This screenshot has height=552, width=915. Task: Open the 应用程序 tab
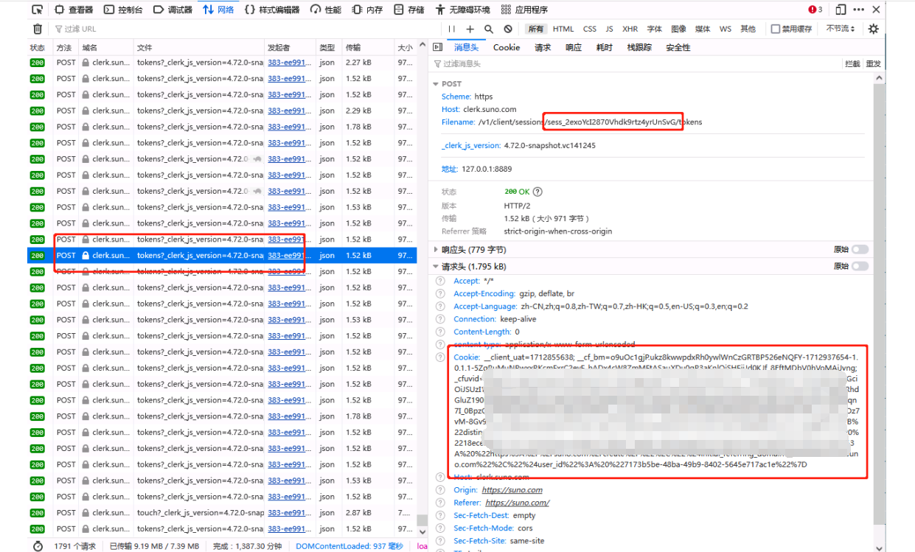coord(524,10)
